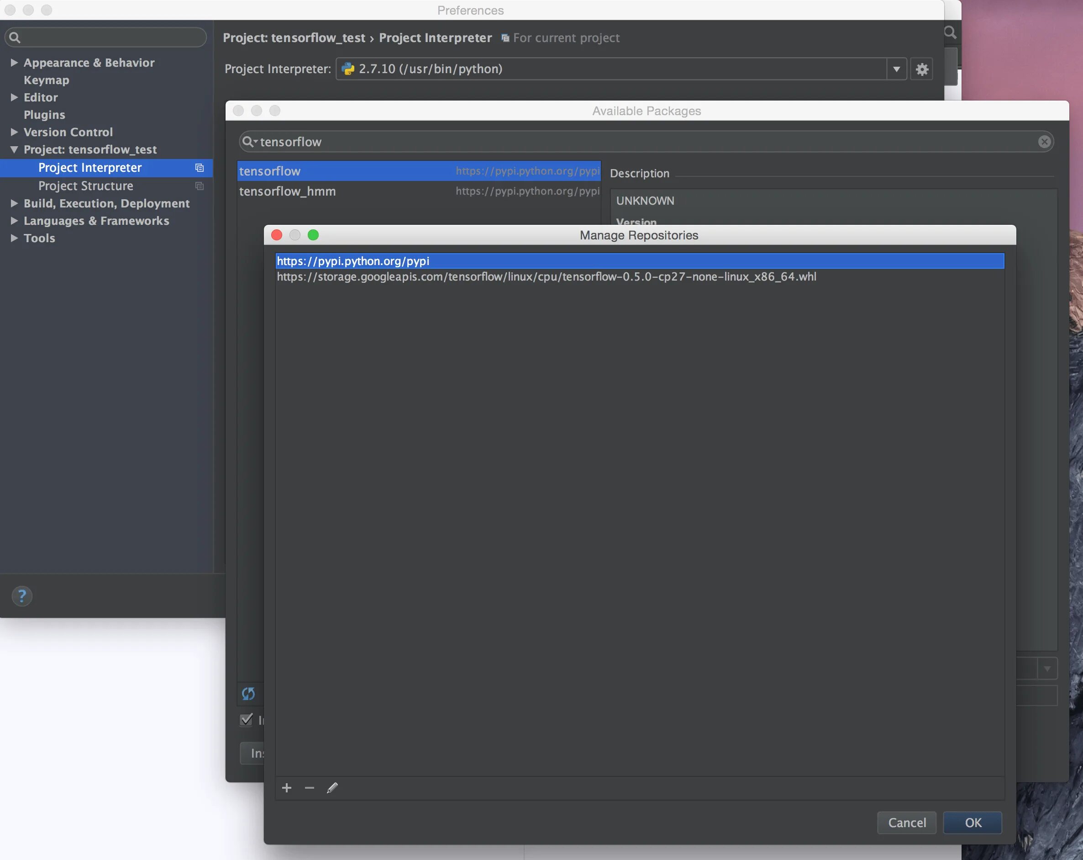Click Cancel in the Manage Repositories dialog
Image resolution: width=1083 pixels, height=860 pixels.
906,823
